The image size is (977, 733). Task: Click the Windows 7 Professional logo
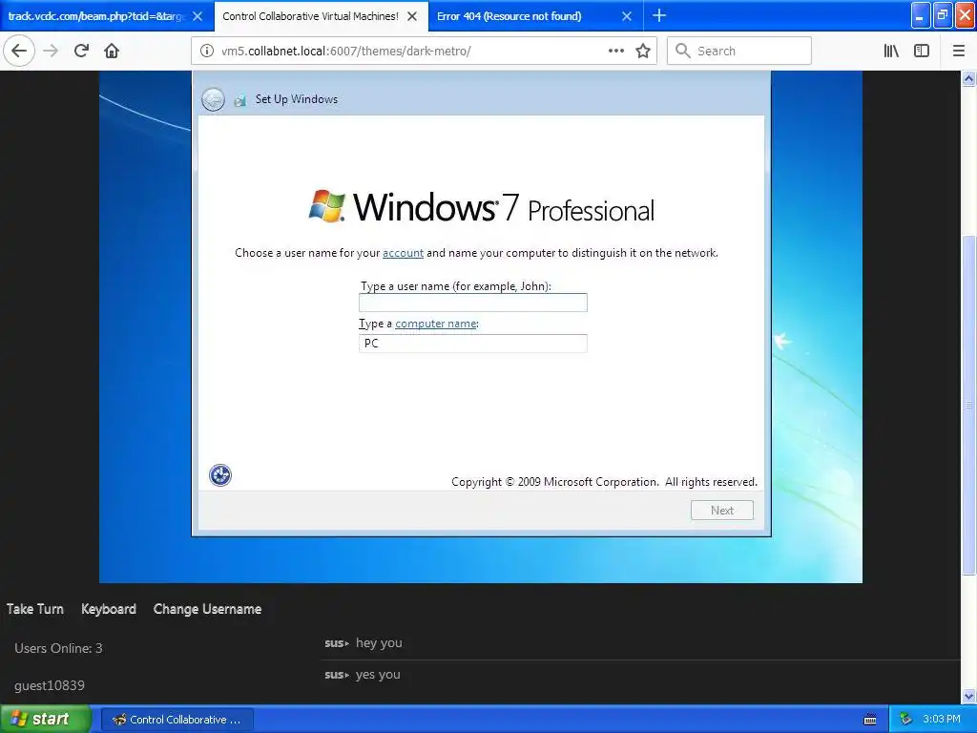point(482,207)
